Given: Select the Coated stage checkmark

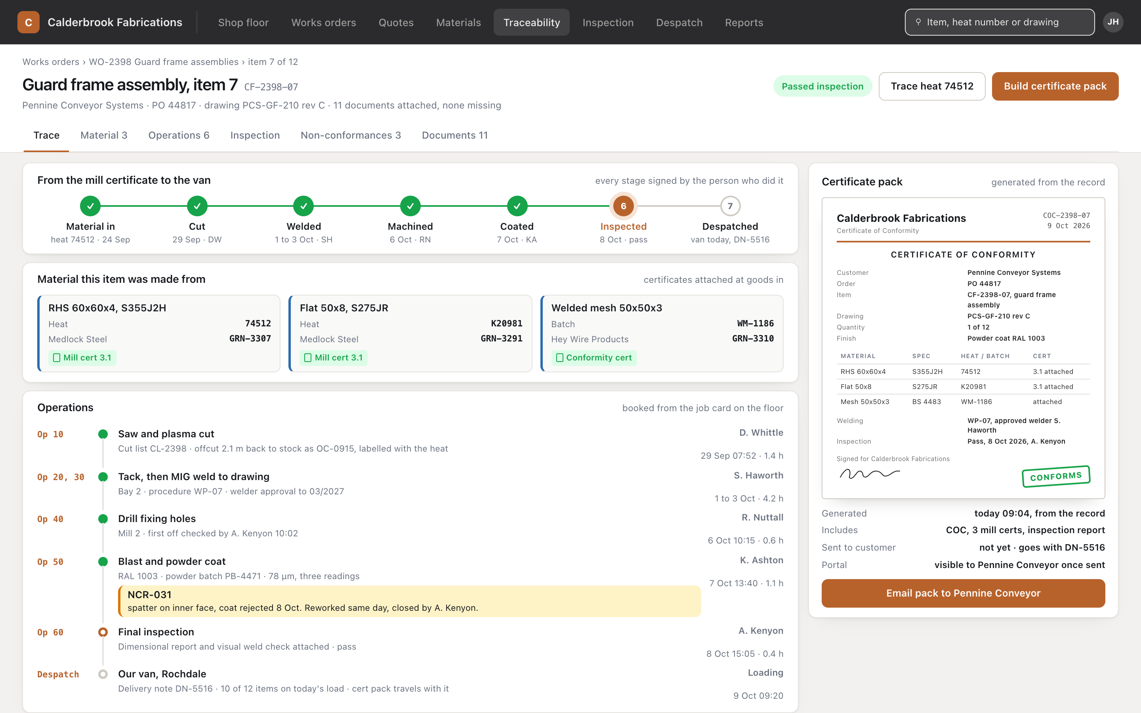Looking at the screenshot, I should pyautogui.click(x=517, y=206).
